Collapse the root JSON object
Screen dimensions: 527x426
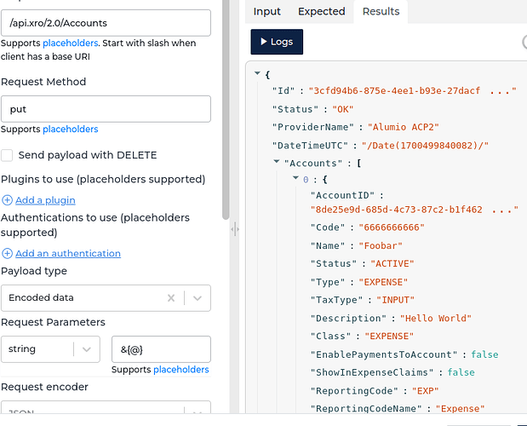click(257, 73)
